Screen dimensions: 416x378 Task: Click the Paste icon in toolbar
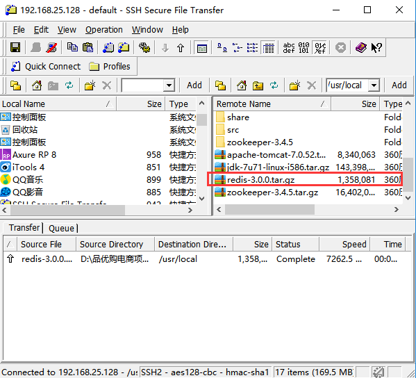[x=88, y=48]
